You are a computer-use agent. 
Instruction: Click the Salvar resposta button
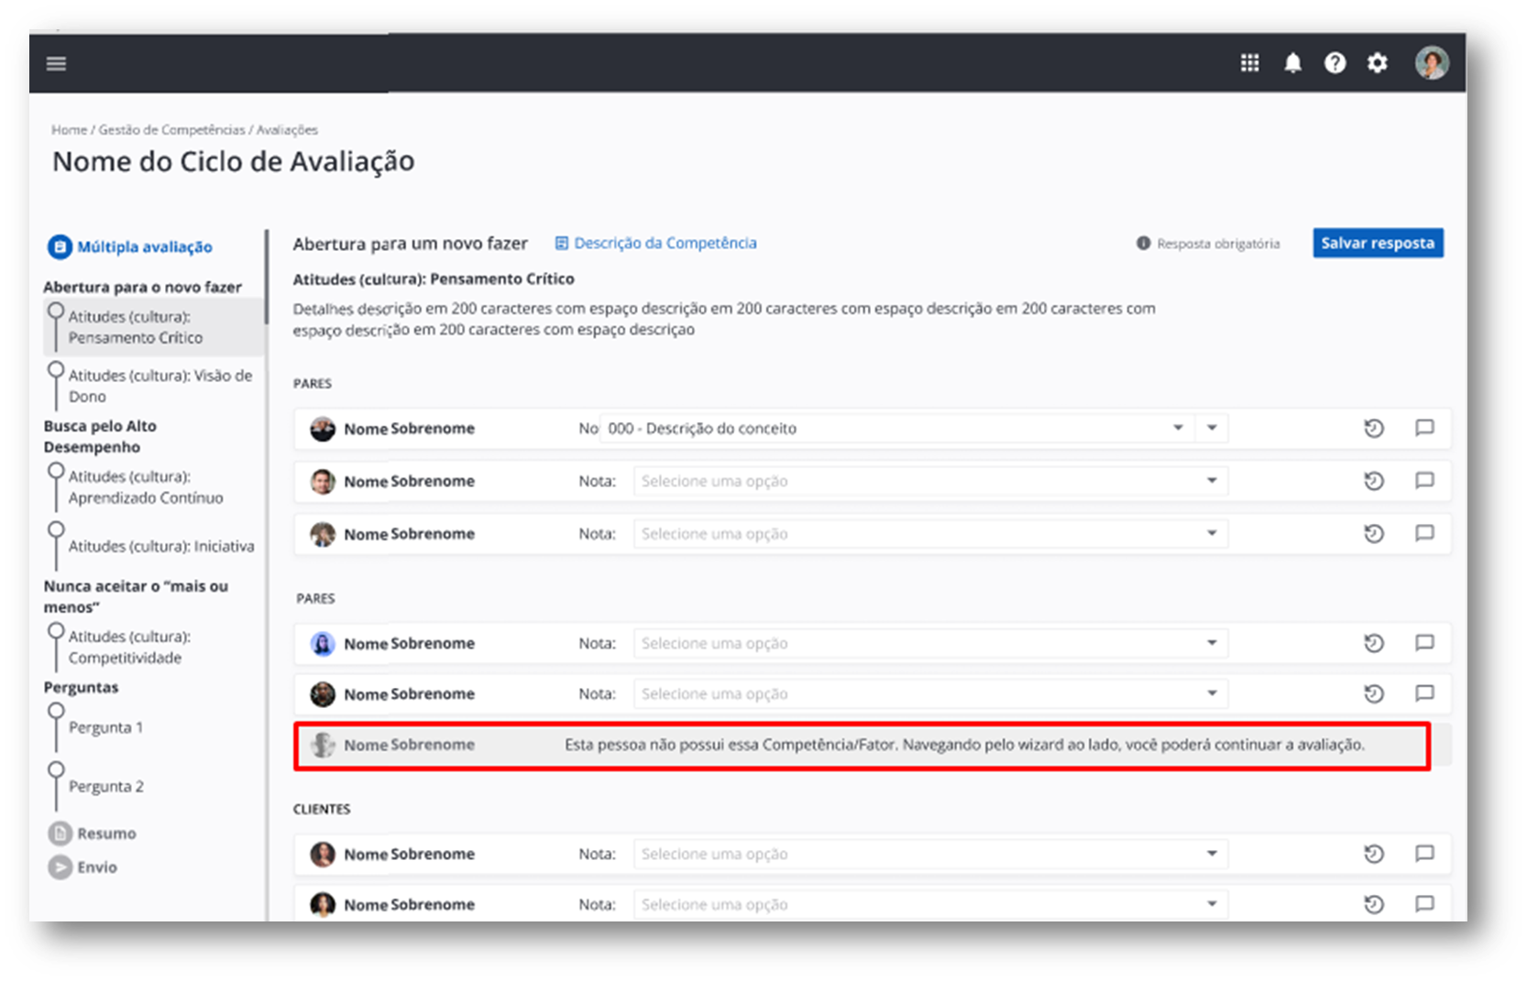pos(1377,243)
